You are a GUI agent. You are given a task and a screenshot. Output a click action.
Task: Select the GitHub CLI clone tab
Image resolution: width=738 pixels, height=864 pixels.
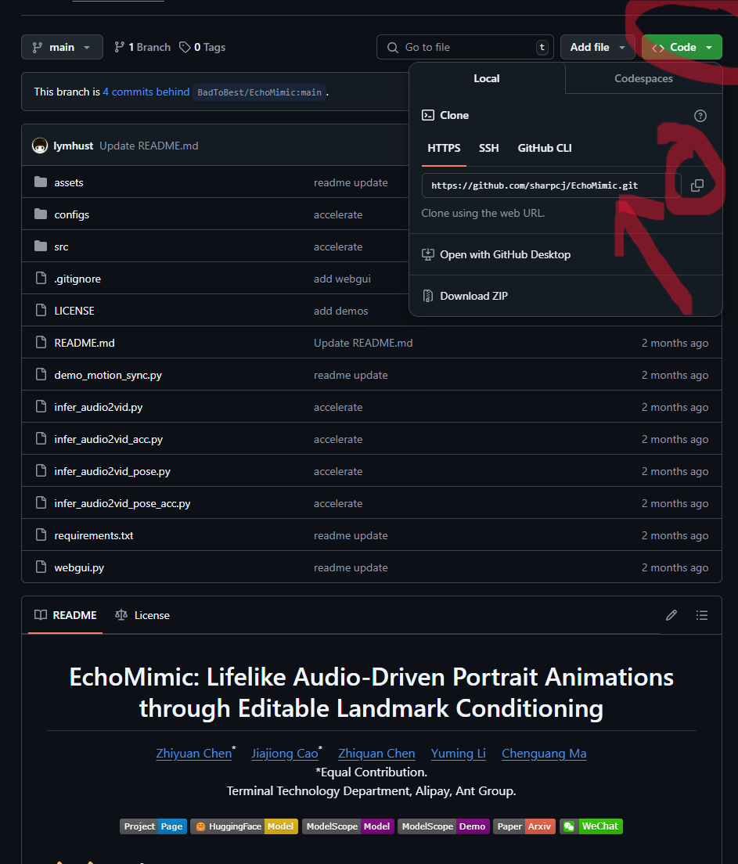[545, 148]
